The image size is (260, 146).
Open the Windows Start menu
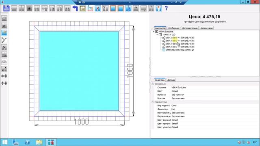(5, 142)
